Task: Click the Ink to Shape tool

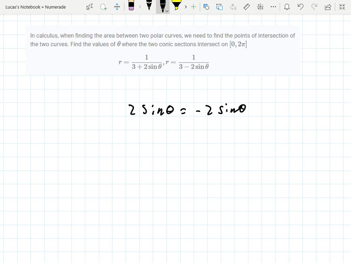Action: pos(206,7)
